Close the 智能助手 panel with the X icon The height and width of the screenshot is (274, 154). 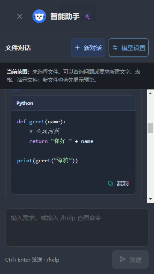pyautogui.click(x=20, y=16)
